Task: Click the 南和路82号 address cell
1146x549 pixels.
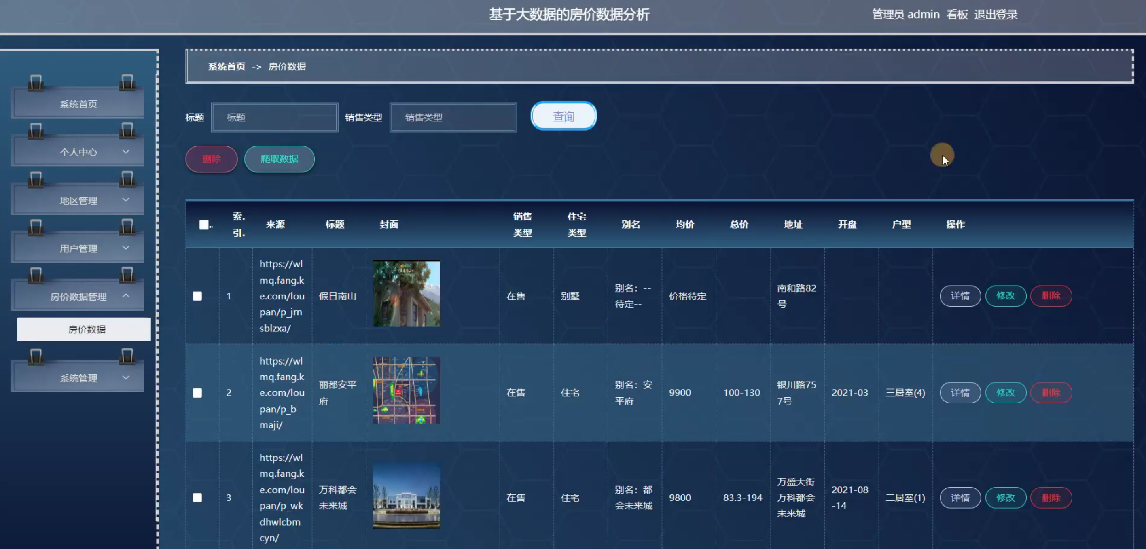Action: click(x=796, y=296)
